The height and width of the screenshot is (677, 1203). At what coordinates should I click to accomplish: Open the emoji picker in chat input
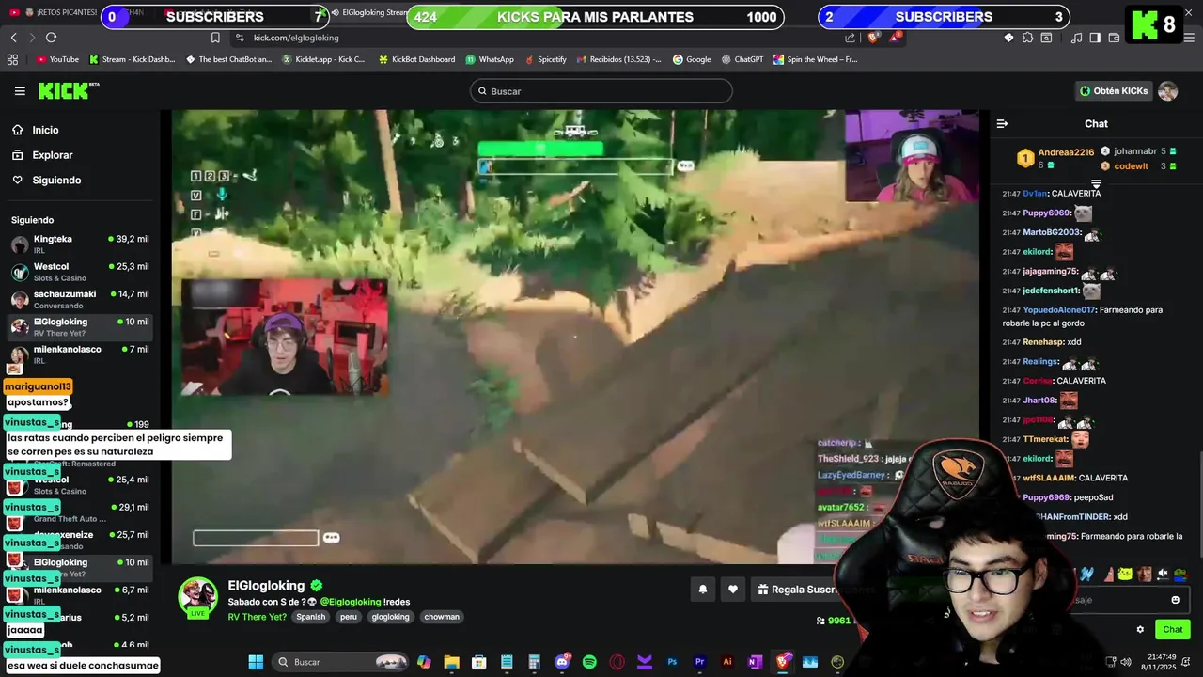tap(1175, 600)
